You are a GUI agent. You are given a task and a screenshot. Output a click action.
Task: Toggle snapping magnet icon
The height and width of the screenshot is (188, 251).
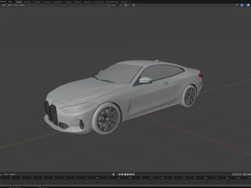[x=125, y=5]
